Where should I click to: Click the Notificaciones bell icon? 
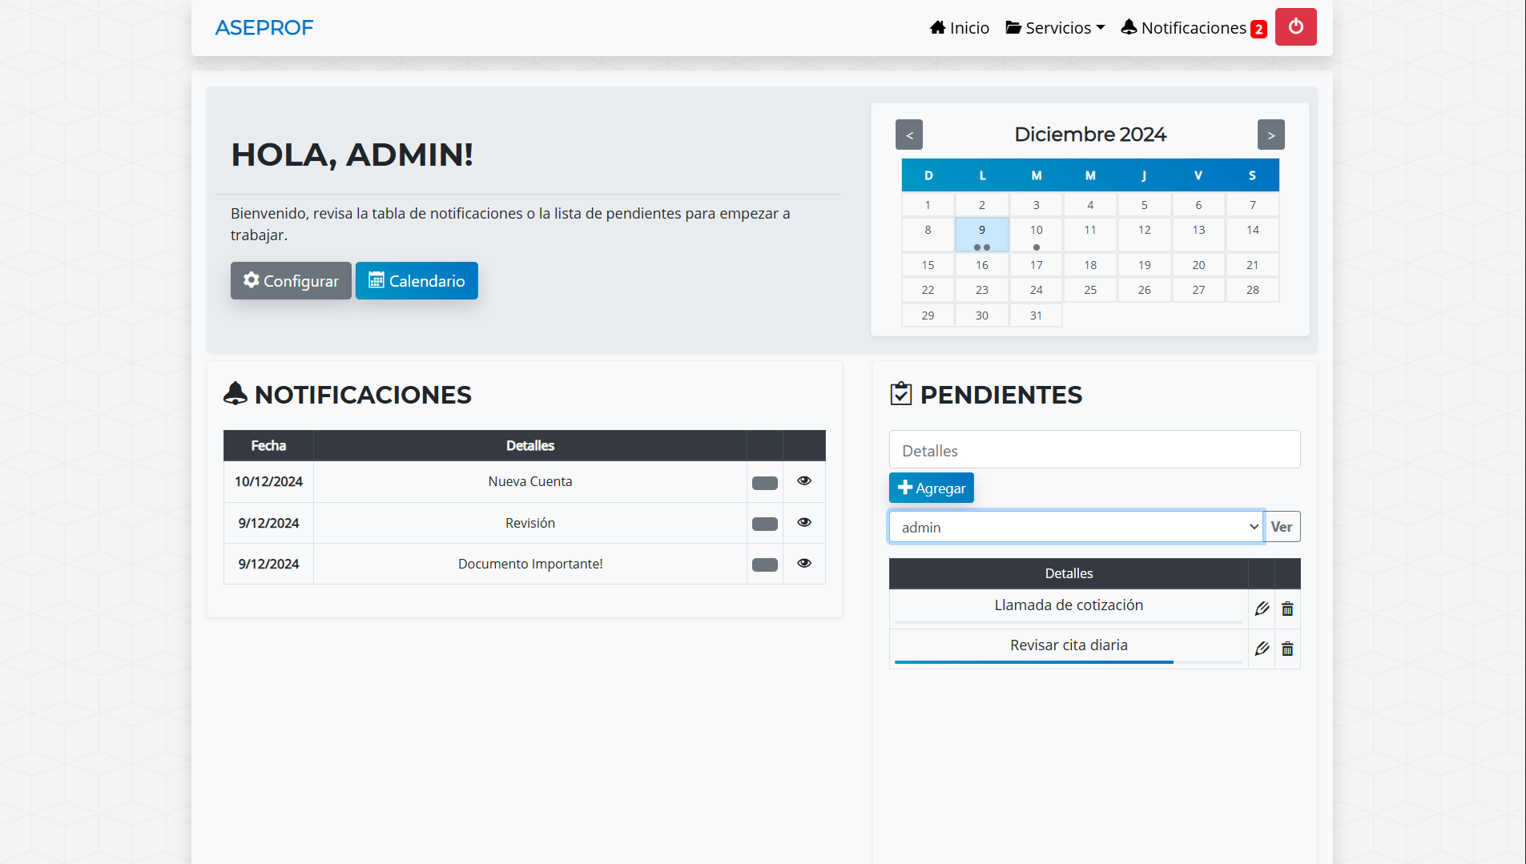tap(1129, 26)
